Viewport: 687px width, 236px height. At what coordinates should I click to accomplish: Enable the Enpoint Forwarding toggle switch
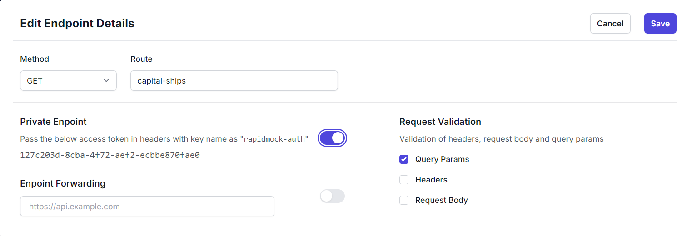333,196
